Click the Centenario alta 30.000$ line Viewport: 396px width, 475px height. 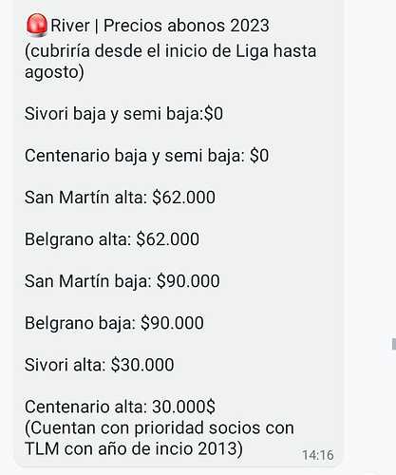(120, 407)
